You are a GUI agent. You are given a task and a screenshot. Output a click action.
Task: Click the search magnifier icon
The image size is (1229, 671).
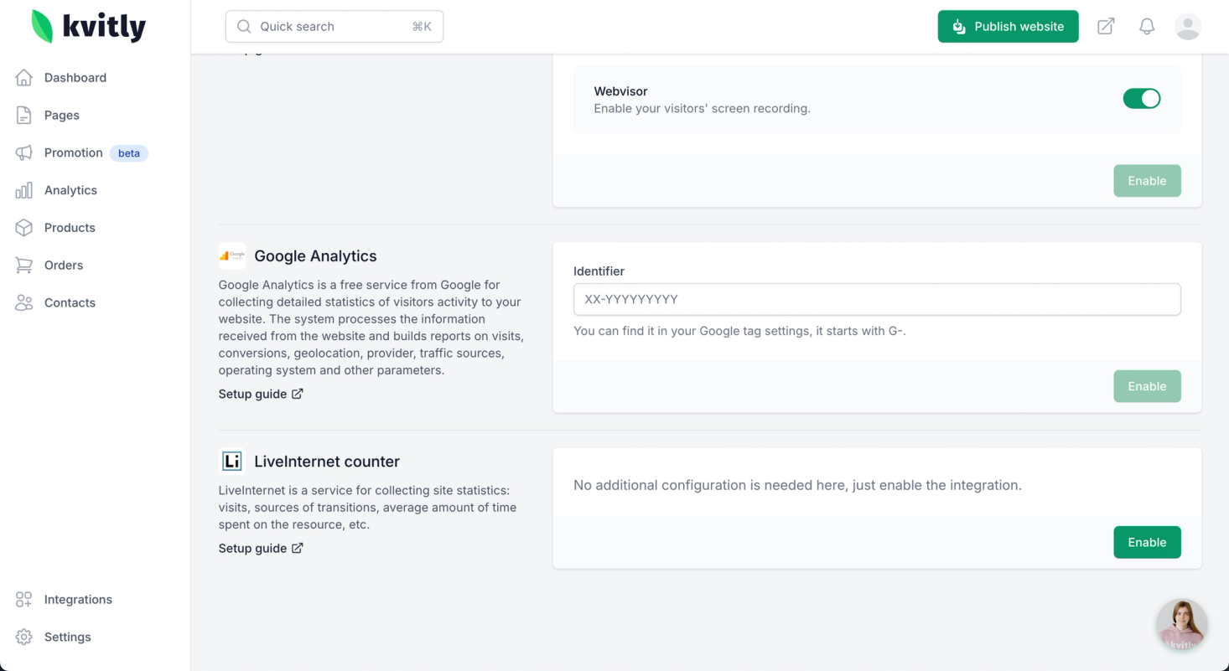(x=244, y=27)
